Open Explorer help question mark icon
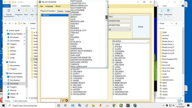 tap(183, 6)
